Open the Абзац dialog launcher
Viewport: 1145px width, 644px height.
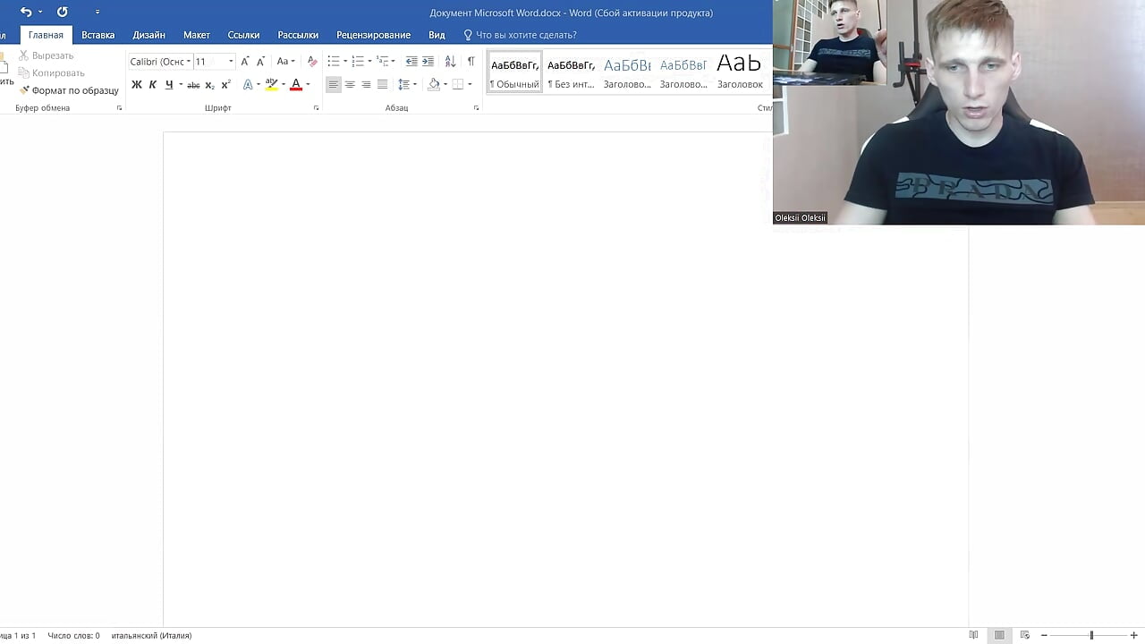point(476,108)
